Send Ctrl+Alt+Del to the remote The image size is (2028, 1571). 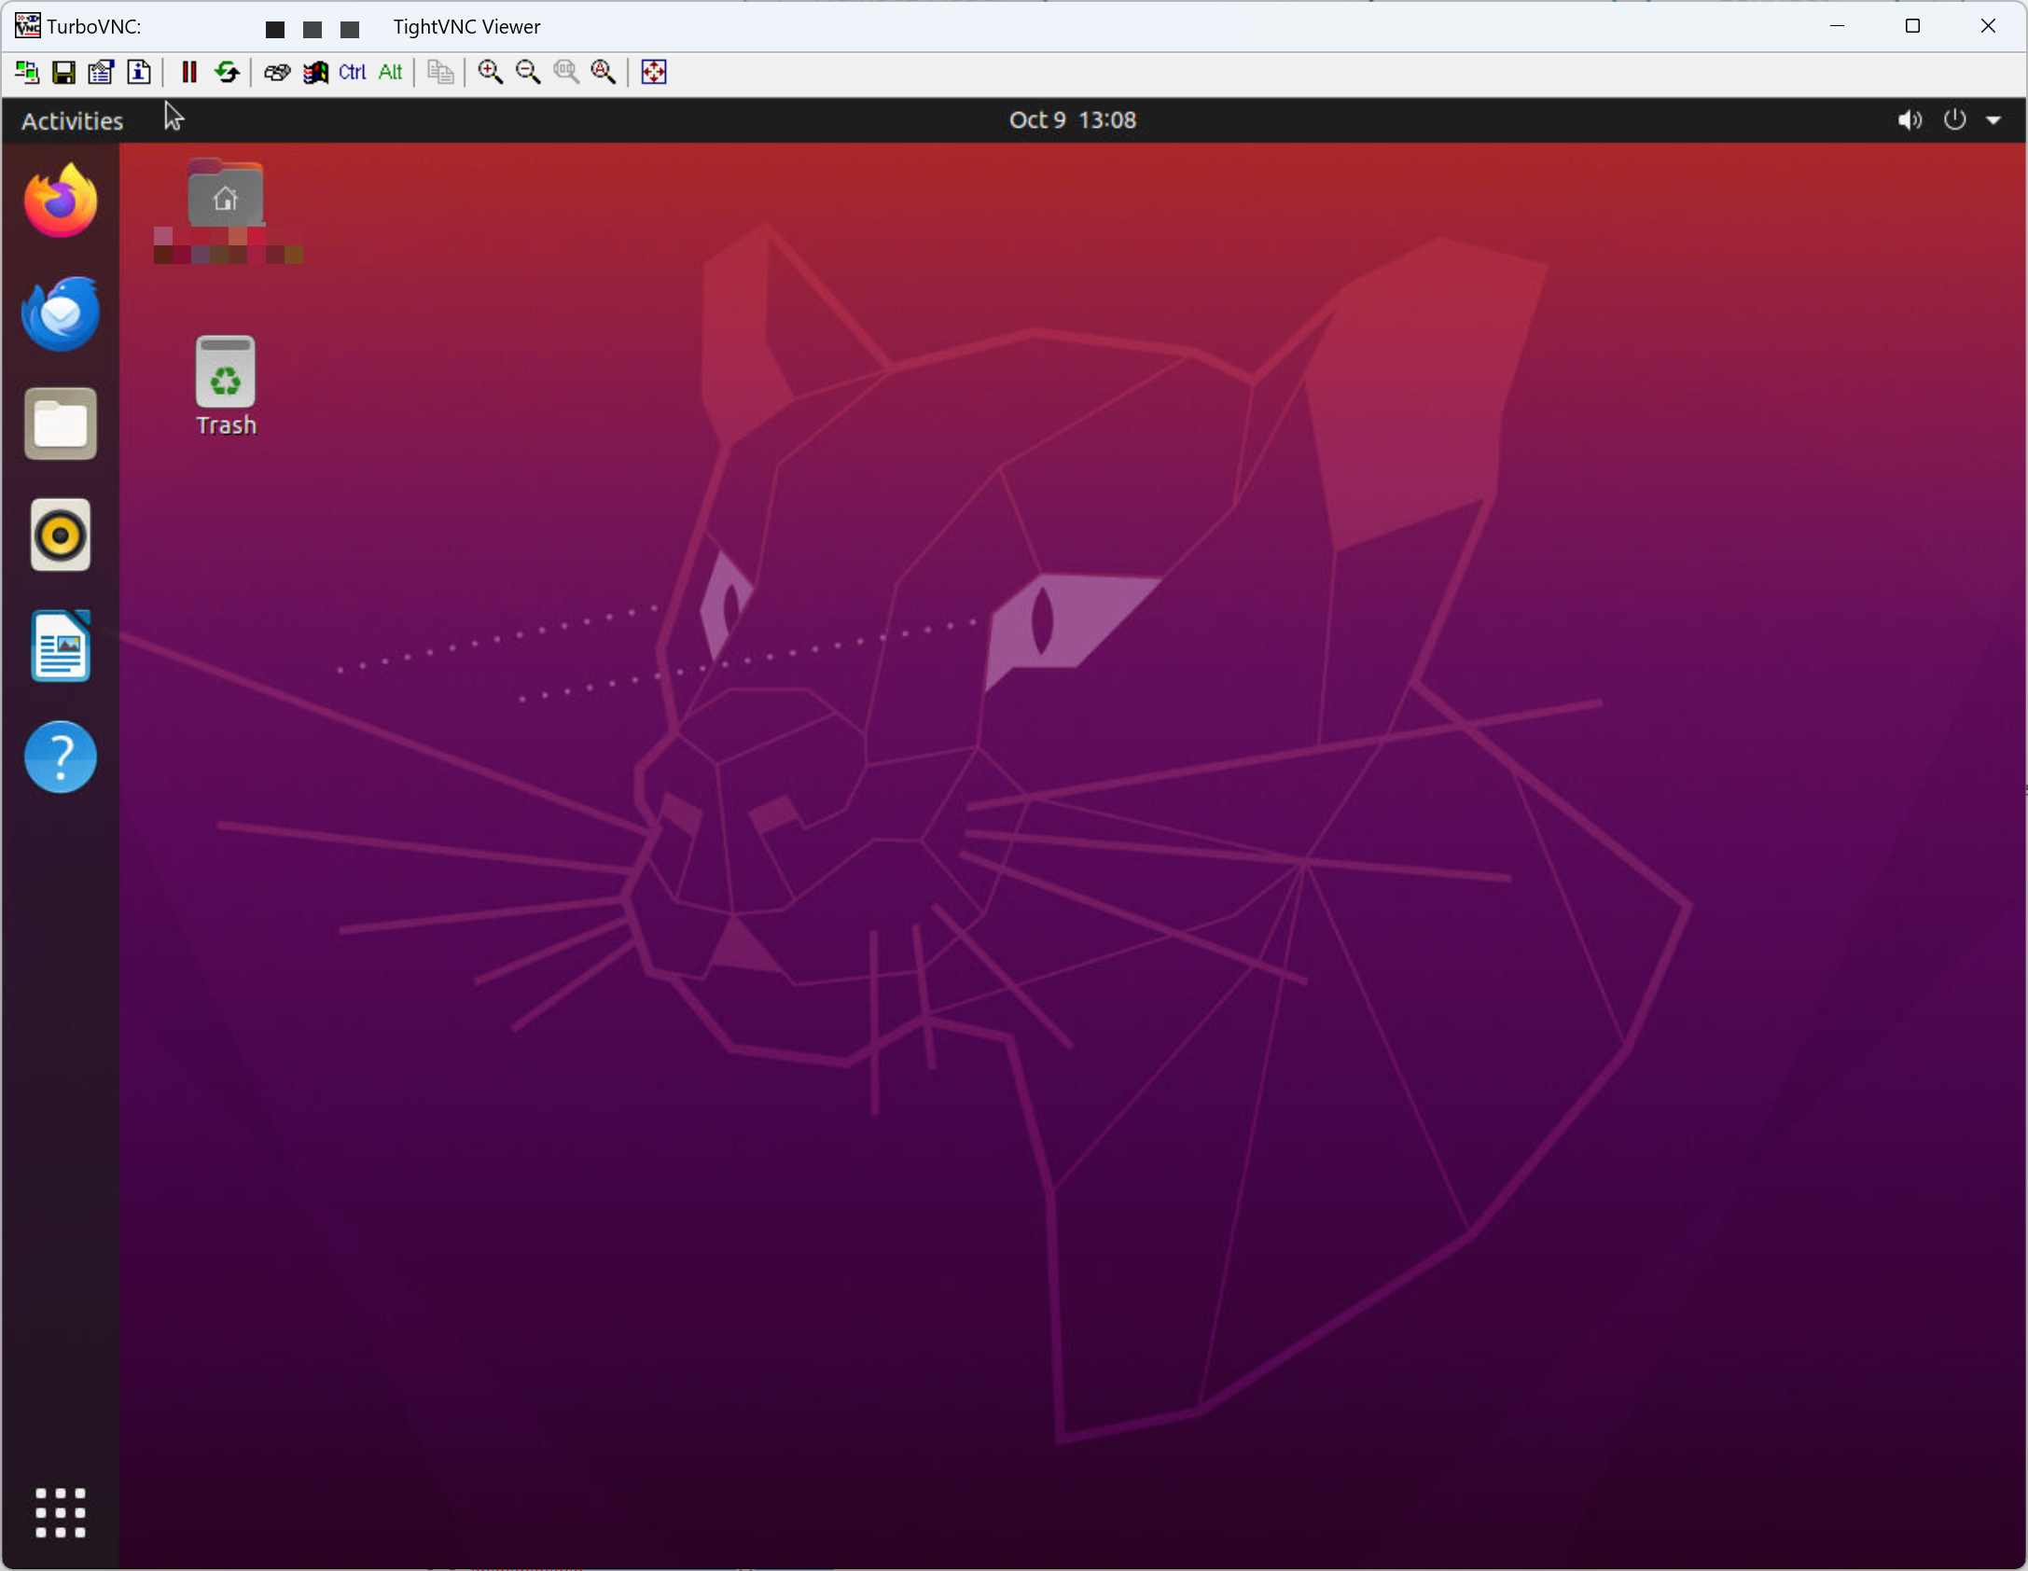point(277,72)
